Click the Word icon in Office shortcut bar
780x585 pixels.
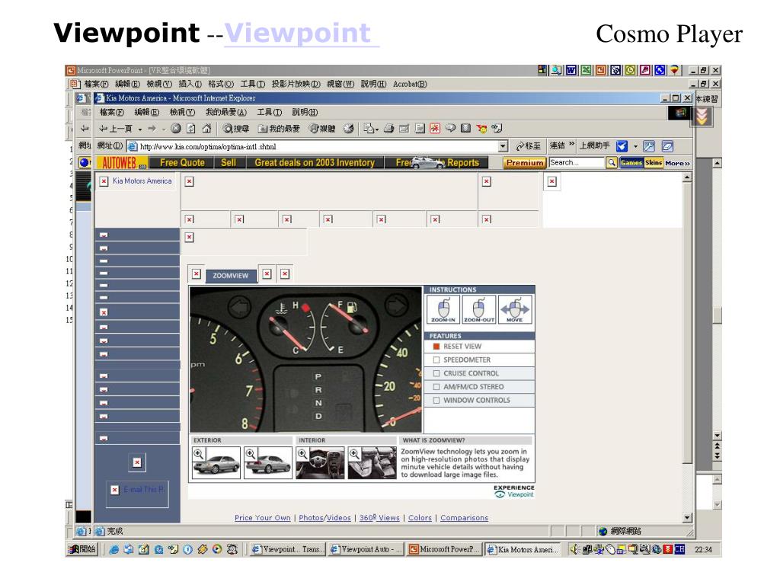click(x=571, y=70)
